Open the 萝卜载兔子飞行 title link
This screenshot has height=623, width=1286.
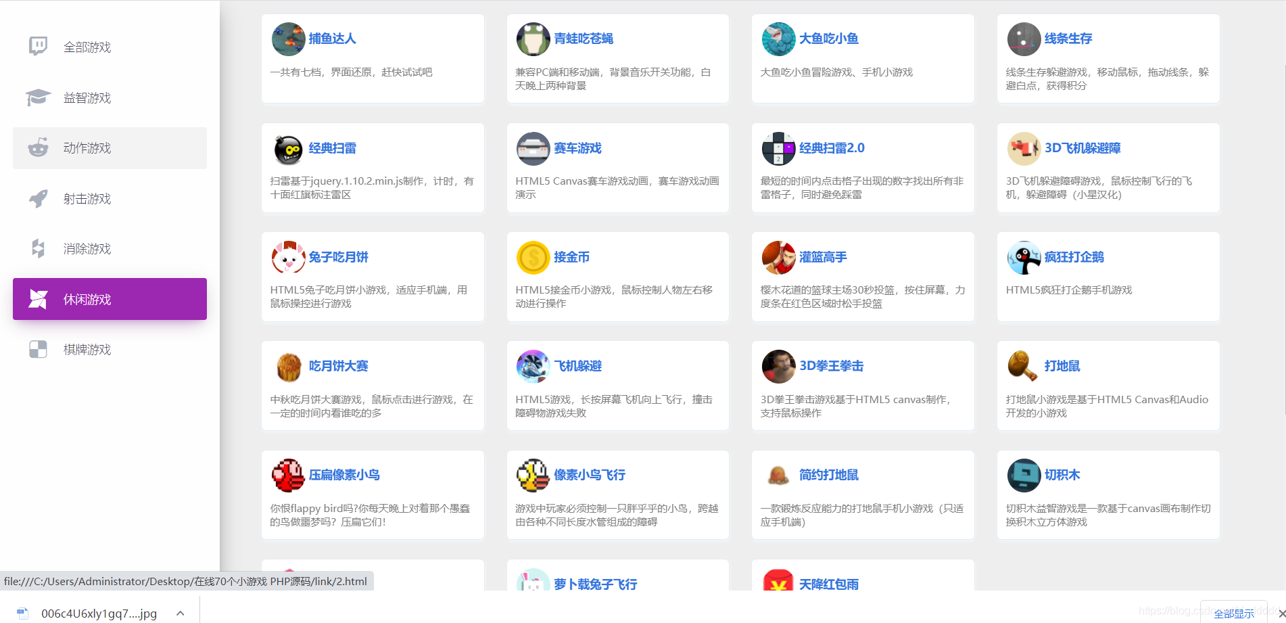(596, 584)
